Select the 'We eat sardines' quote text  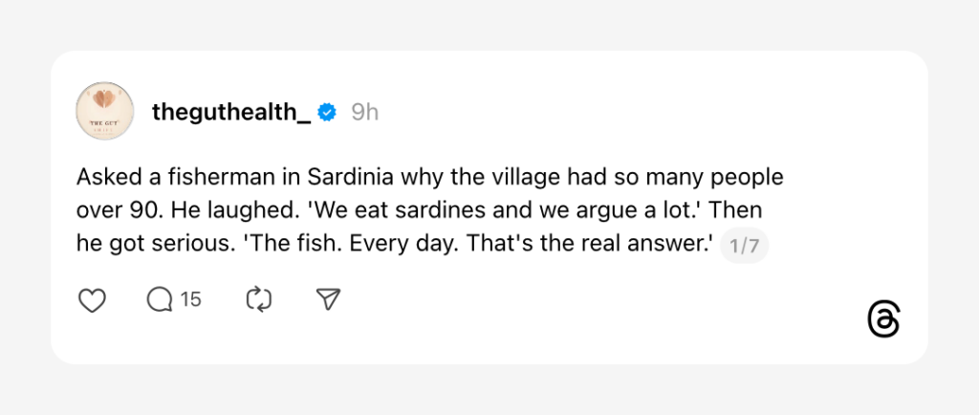point(357,210)
